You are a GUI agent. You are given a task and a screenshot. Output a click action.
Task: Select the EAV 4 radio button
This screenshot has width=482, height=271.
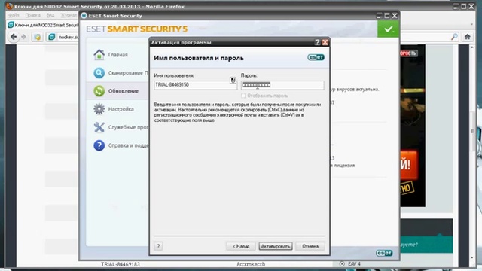click(342, 264)
